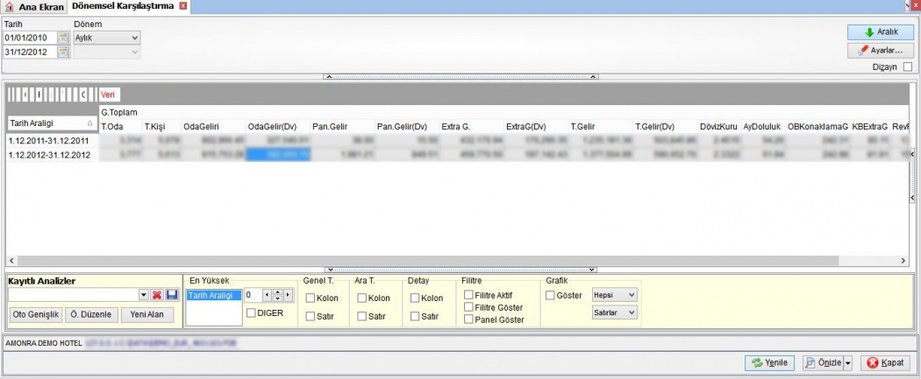Increase the En Yüksek value with the spin-up arrow
The height and width of the screenshot is (379, 921).
[277, 292]
